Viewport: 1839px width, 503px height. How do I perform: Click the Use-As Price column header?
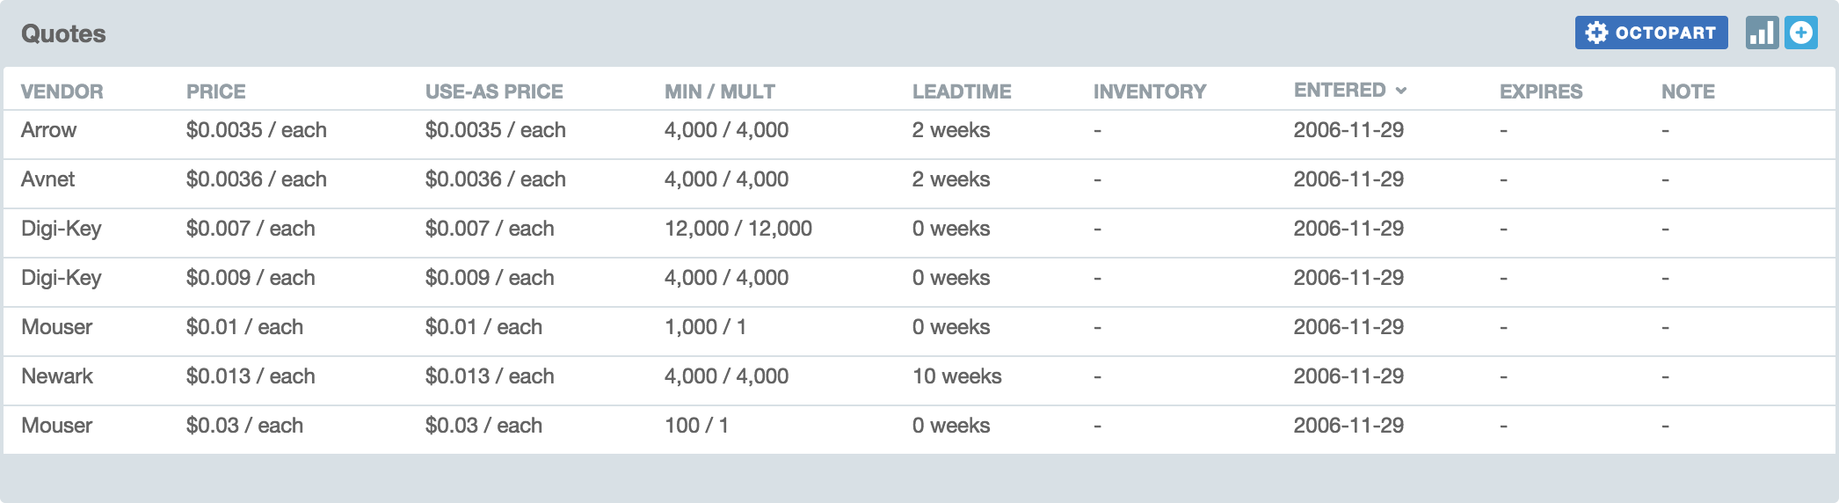(494, 91)
